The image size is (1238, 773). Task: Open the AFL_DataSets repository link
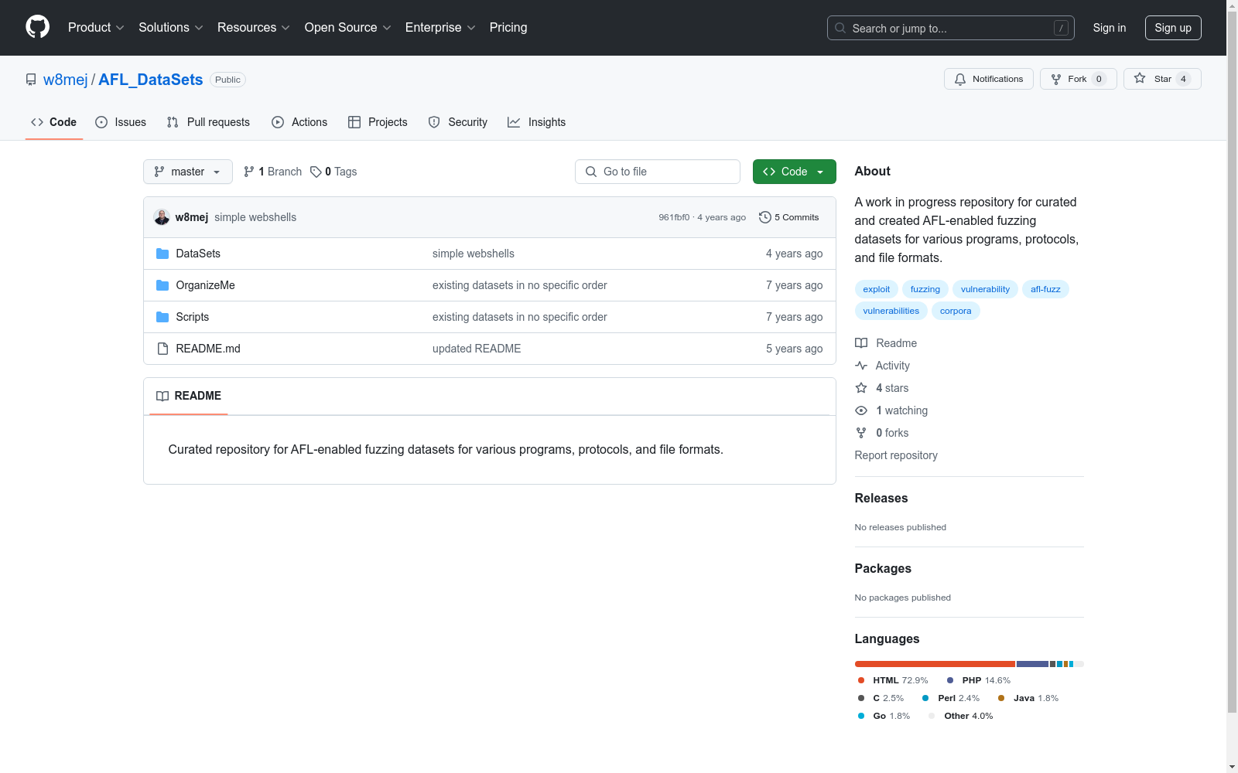click(x=151, y=80)
